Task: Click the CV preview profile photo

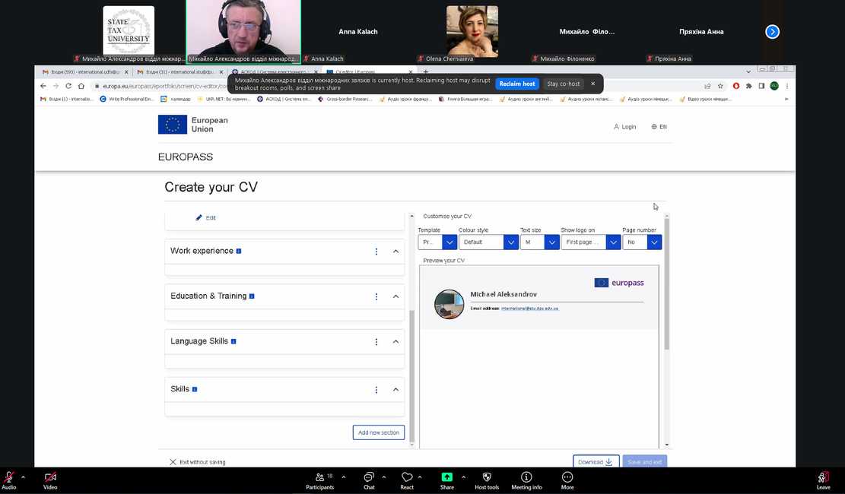Action: click(449, 304)
